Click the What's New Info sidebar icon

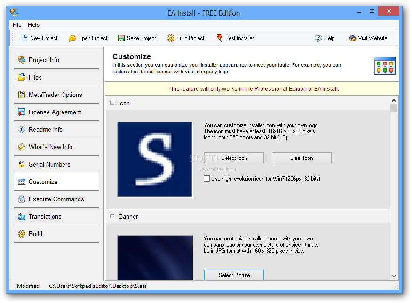22,147
